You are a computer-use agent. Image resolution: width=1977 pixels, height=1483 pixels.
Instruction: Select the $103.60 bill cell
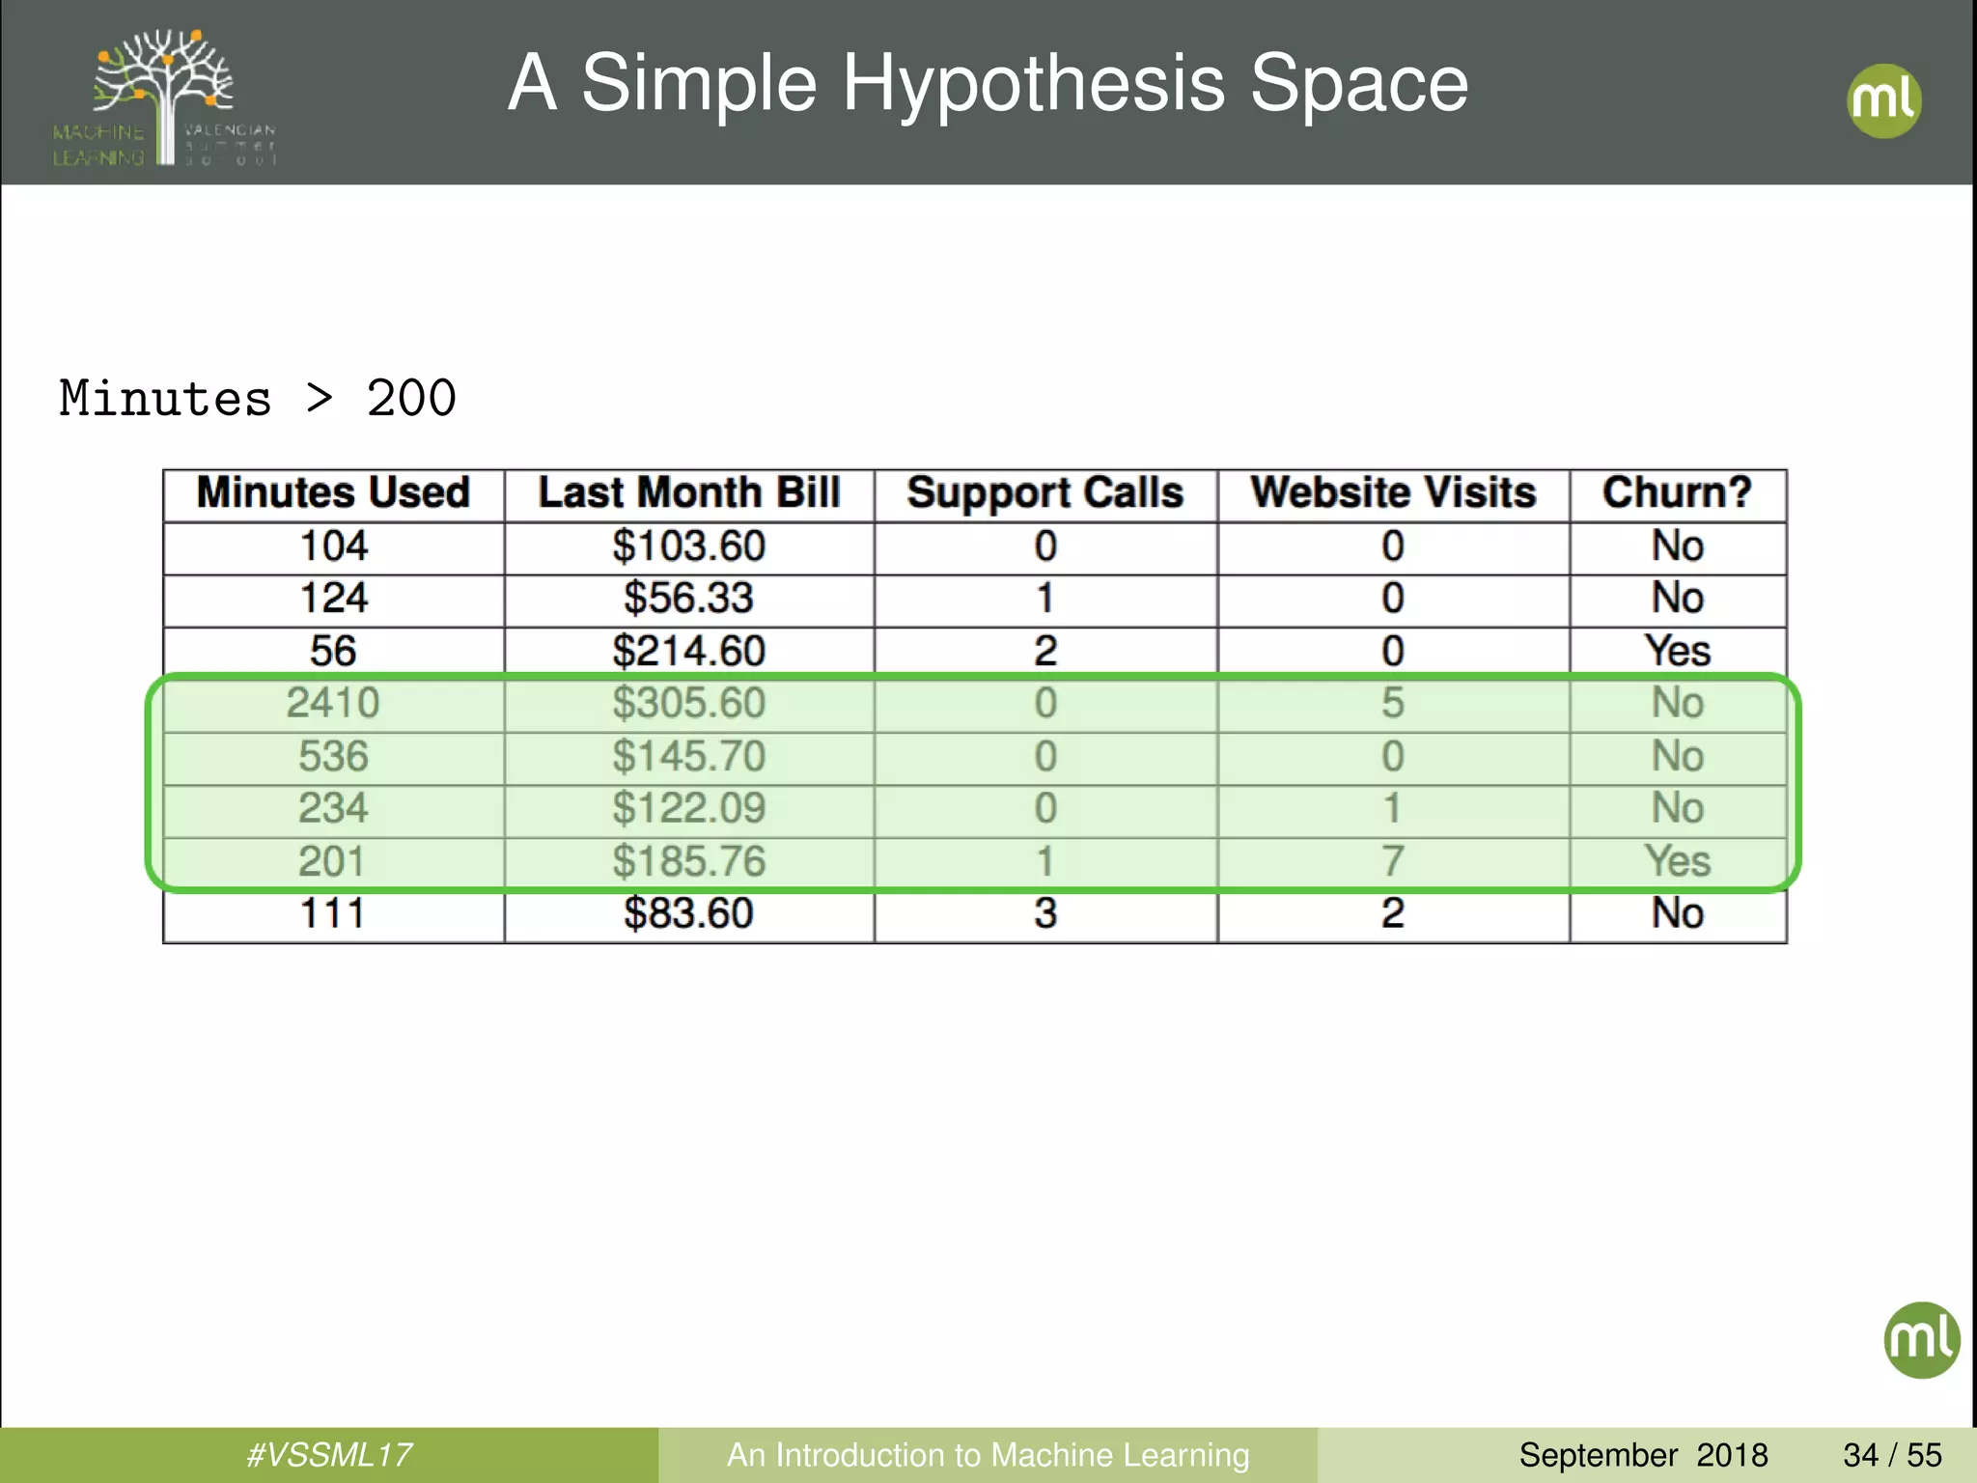(x=689, y=546)
